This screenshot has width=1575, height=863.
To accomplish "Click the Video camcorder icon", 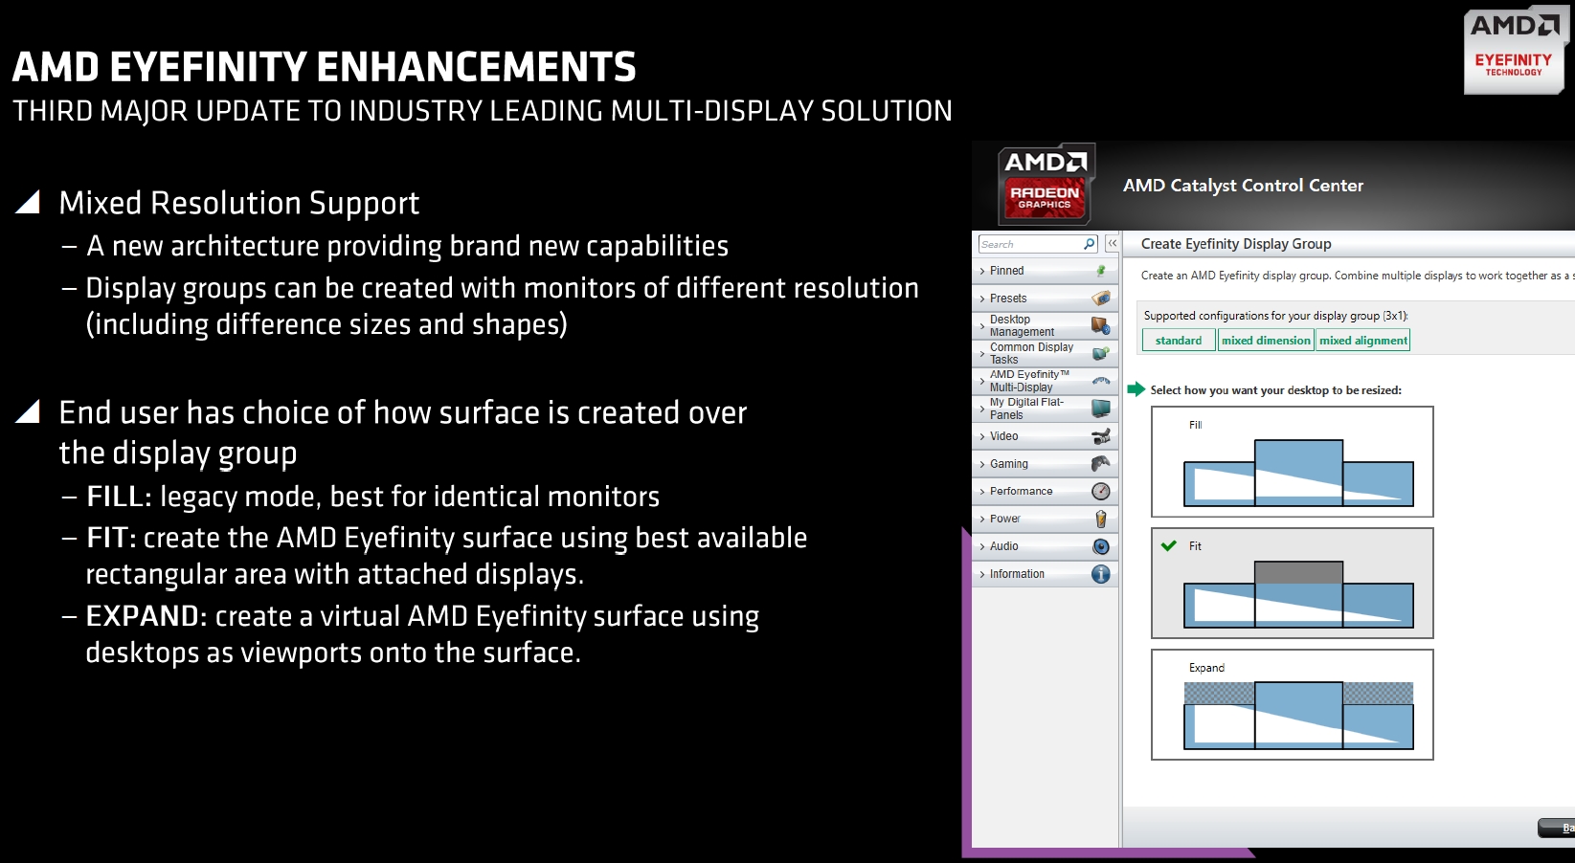I will [1101, 436].
